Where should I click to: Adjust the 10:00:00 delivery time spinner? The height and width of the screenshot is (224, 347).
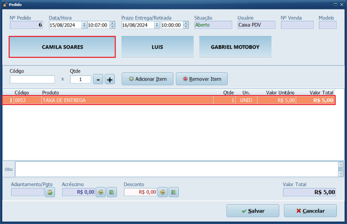pyautogui.click(x=186, y=25)
